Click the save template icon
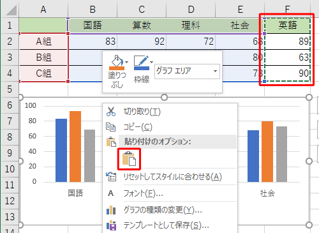Screen dimensions: 319x233 pos(111,225)
